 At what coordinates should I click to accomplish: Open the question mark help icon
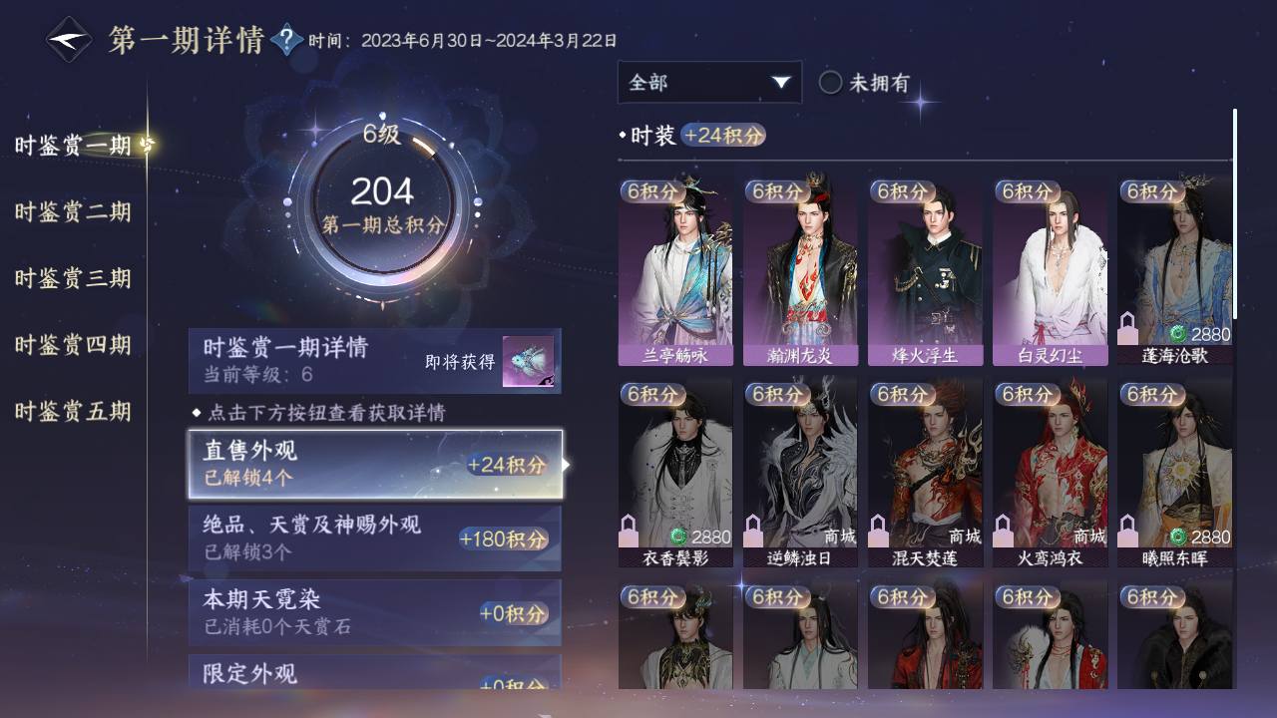click(x=286, y=41)
